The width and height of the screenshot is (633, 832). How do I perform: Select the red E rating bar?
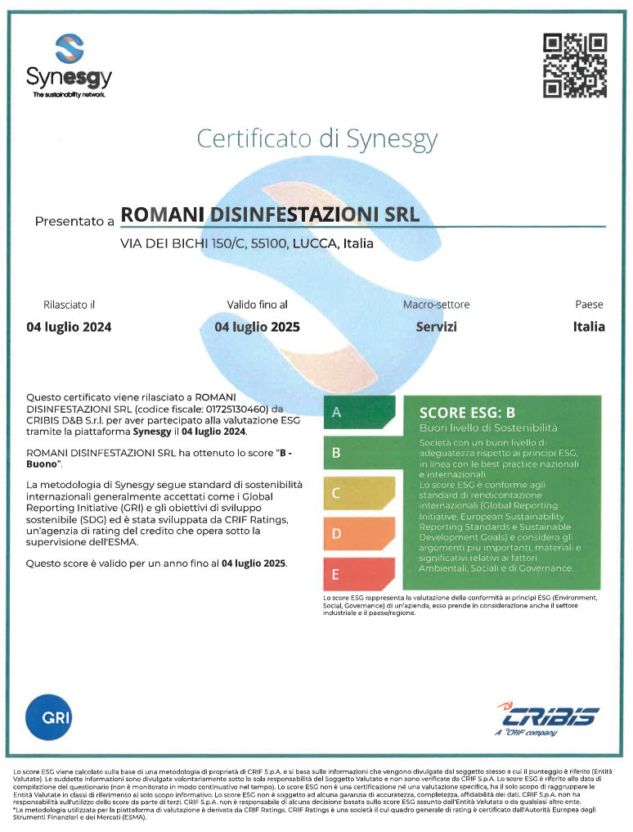coord(358,575)
